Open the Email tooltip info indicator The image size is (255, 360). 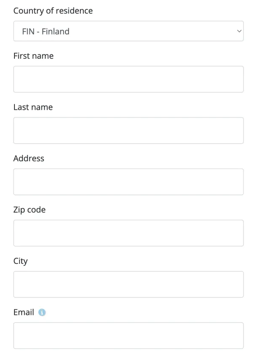coord(41,312)
